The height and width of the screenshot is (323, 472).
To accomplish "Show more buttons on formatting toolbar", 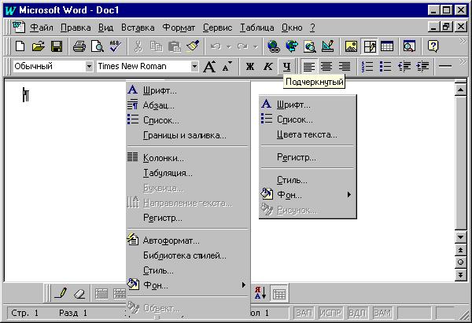I will coord(463,61).
